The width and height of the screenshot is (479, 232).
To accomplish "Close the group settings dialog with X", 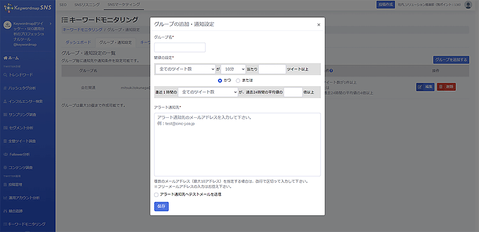I will (319, 24).
